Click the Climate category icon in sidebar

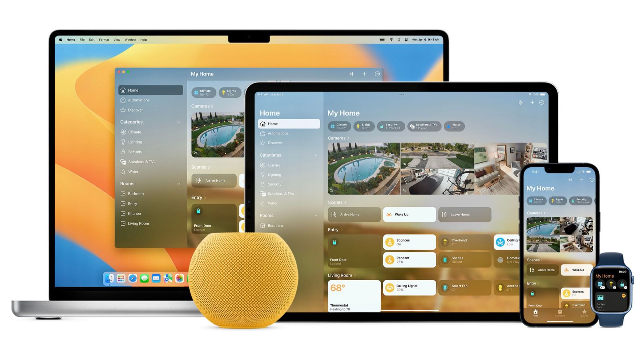point(124,132)
